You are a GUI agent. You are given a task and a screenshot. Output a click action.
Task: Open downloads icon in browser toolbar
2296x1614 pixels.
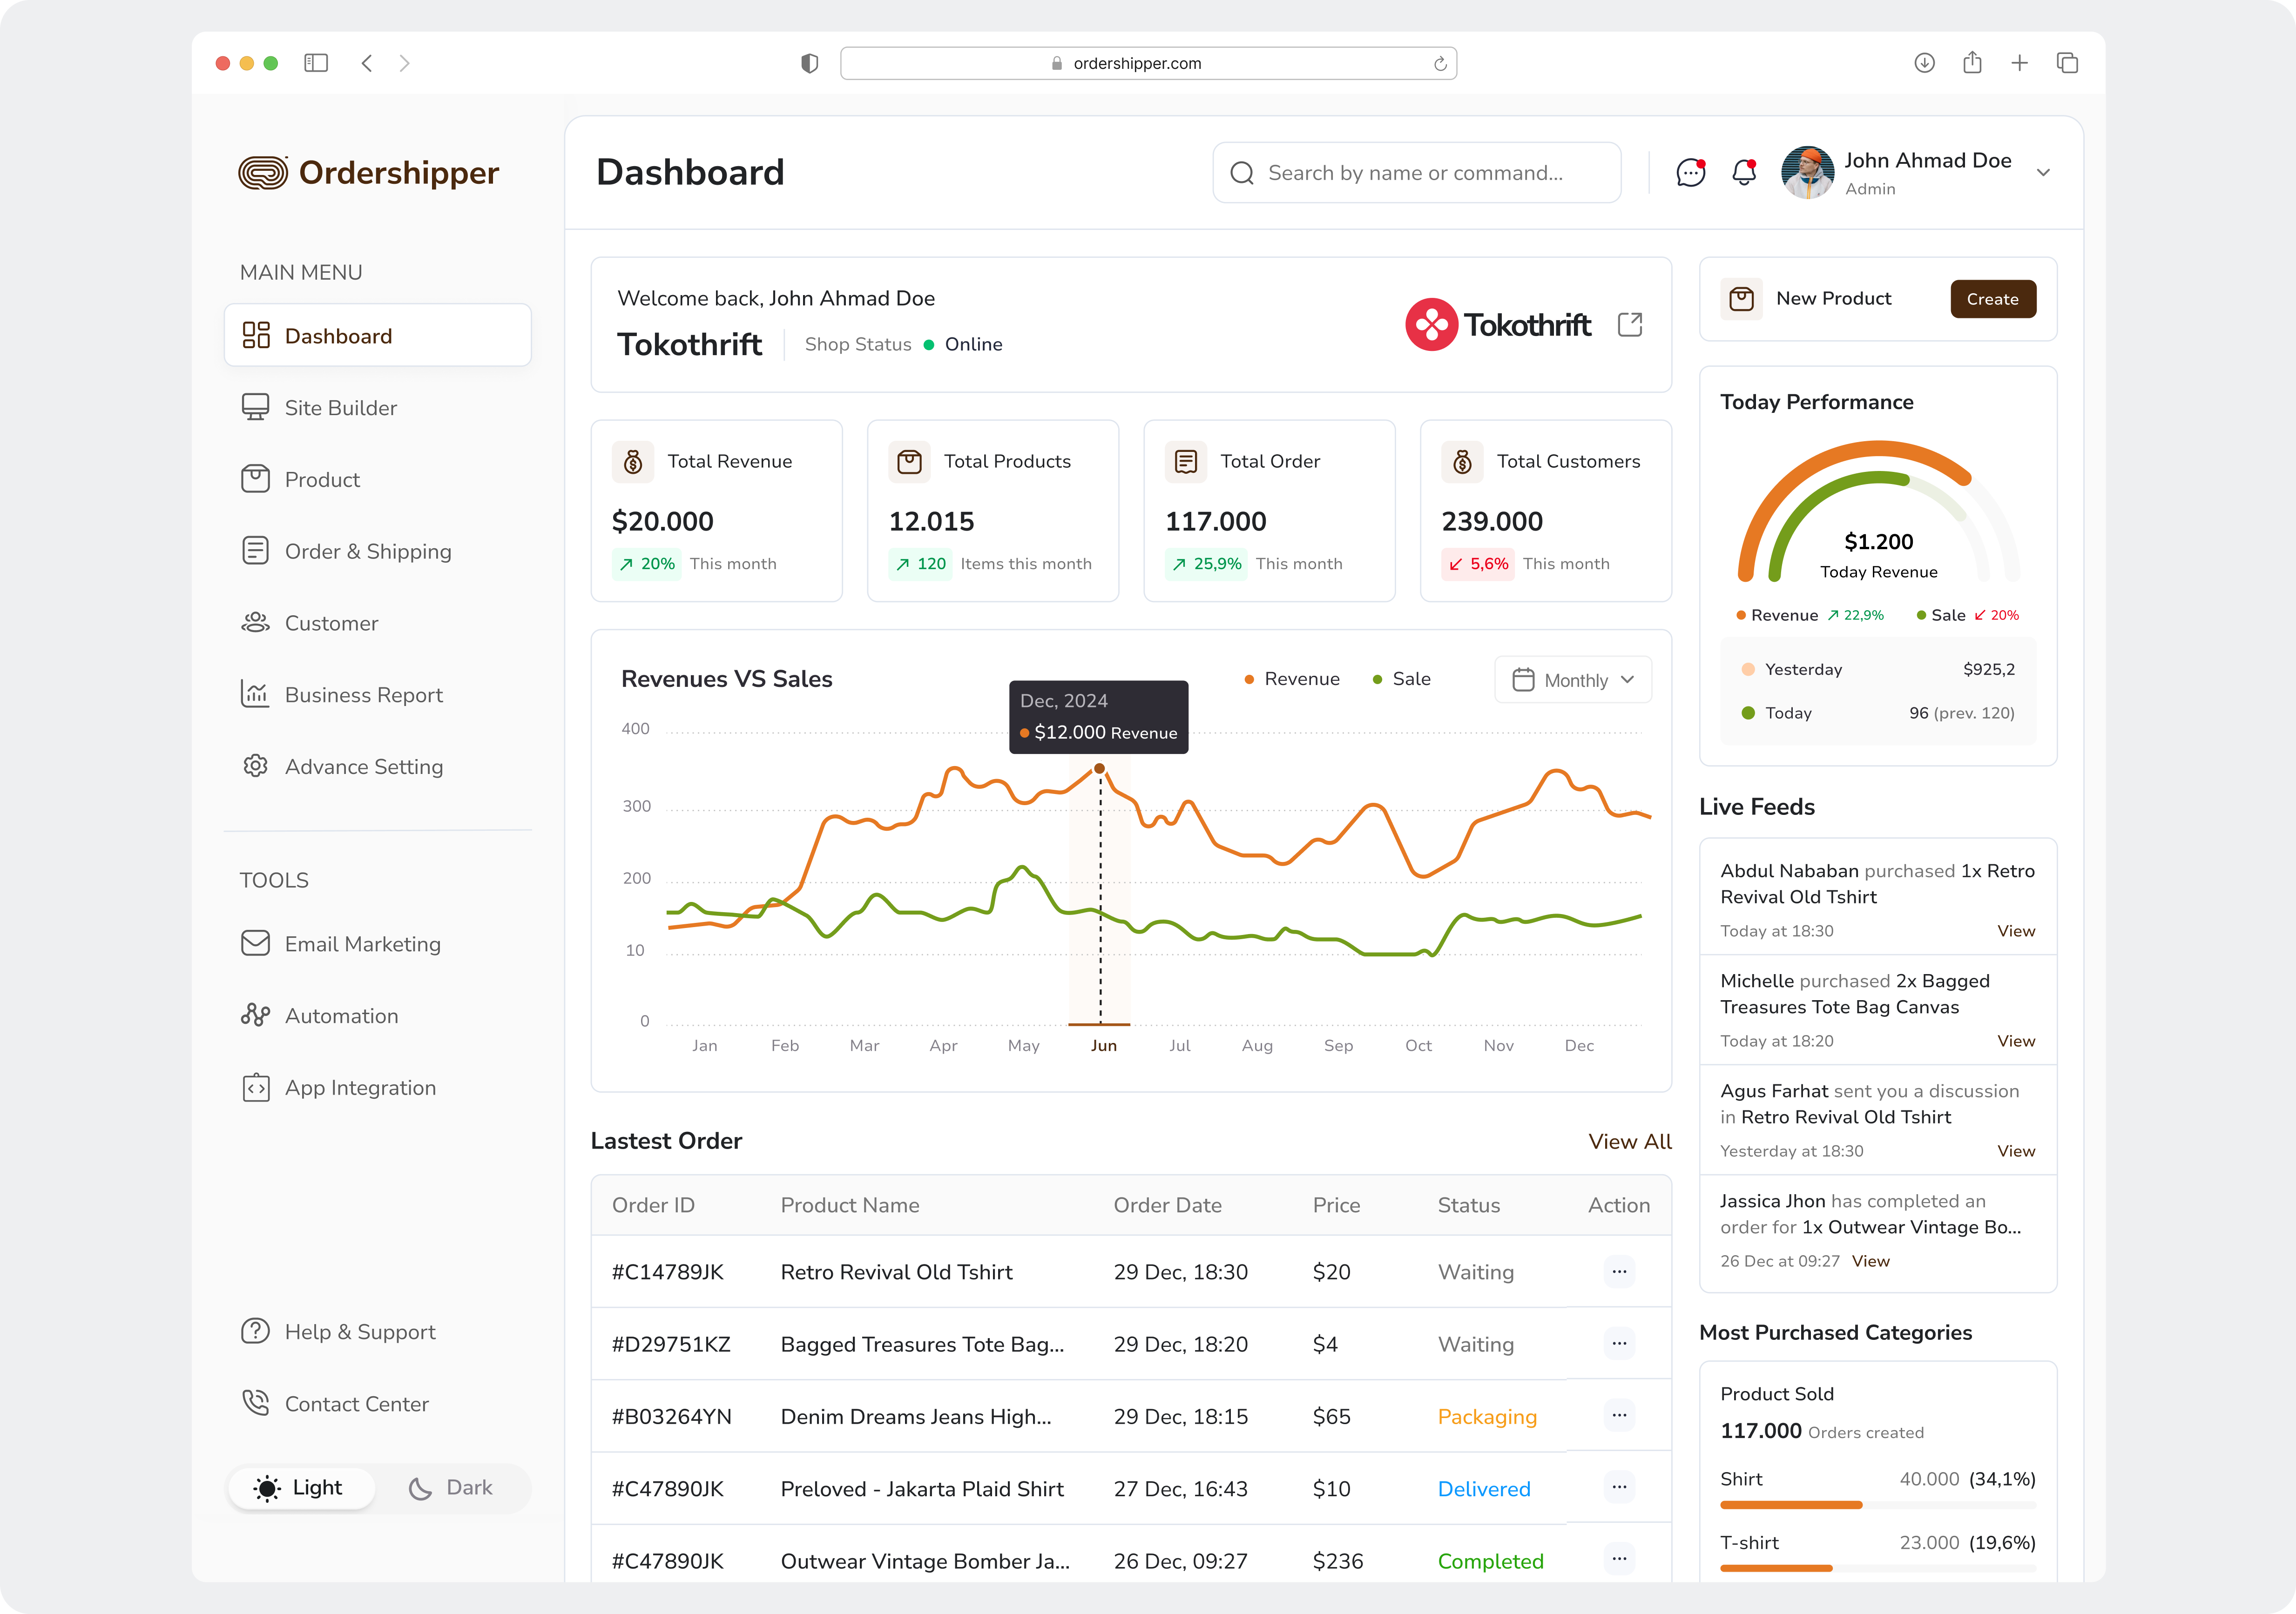pos(1924,63)
